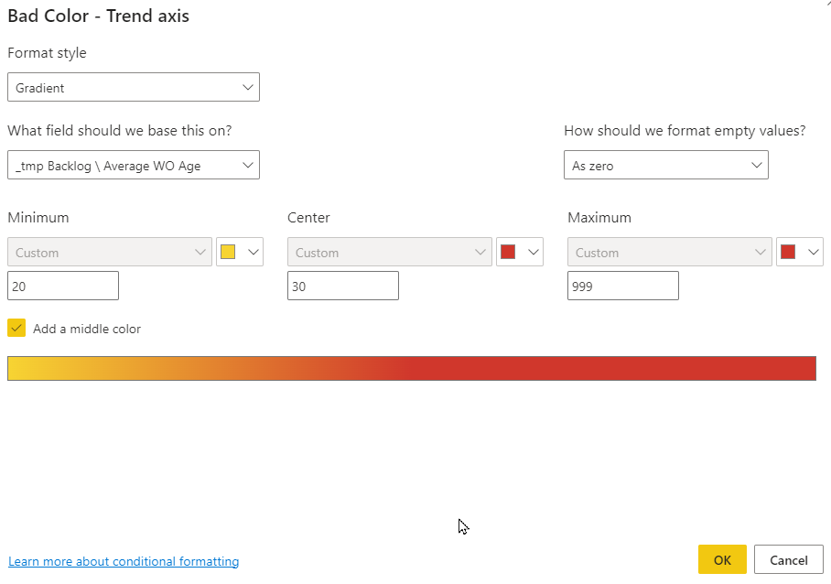Click the Minimum value field containing 20
Image resolution: width=831 pixels, height=584 pixels.
(x=63, y=287)
